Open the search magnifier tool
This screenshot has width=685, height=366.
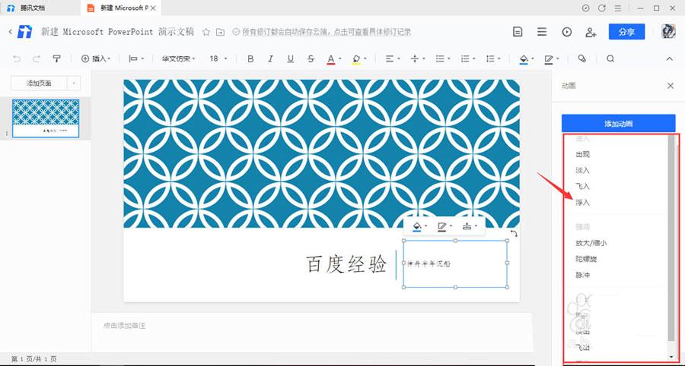[x=610, y=58]
